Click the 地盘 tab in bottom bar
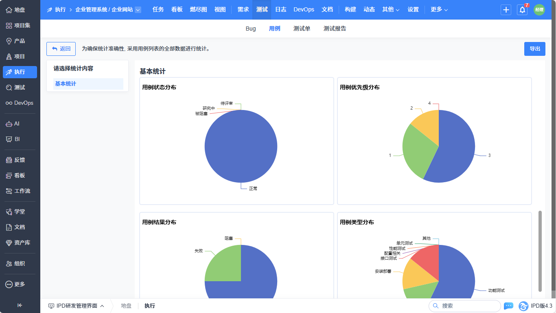This screenshot has height=313, width=556. [126, 306]
